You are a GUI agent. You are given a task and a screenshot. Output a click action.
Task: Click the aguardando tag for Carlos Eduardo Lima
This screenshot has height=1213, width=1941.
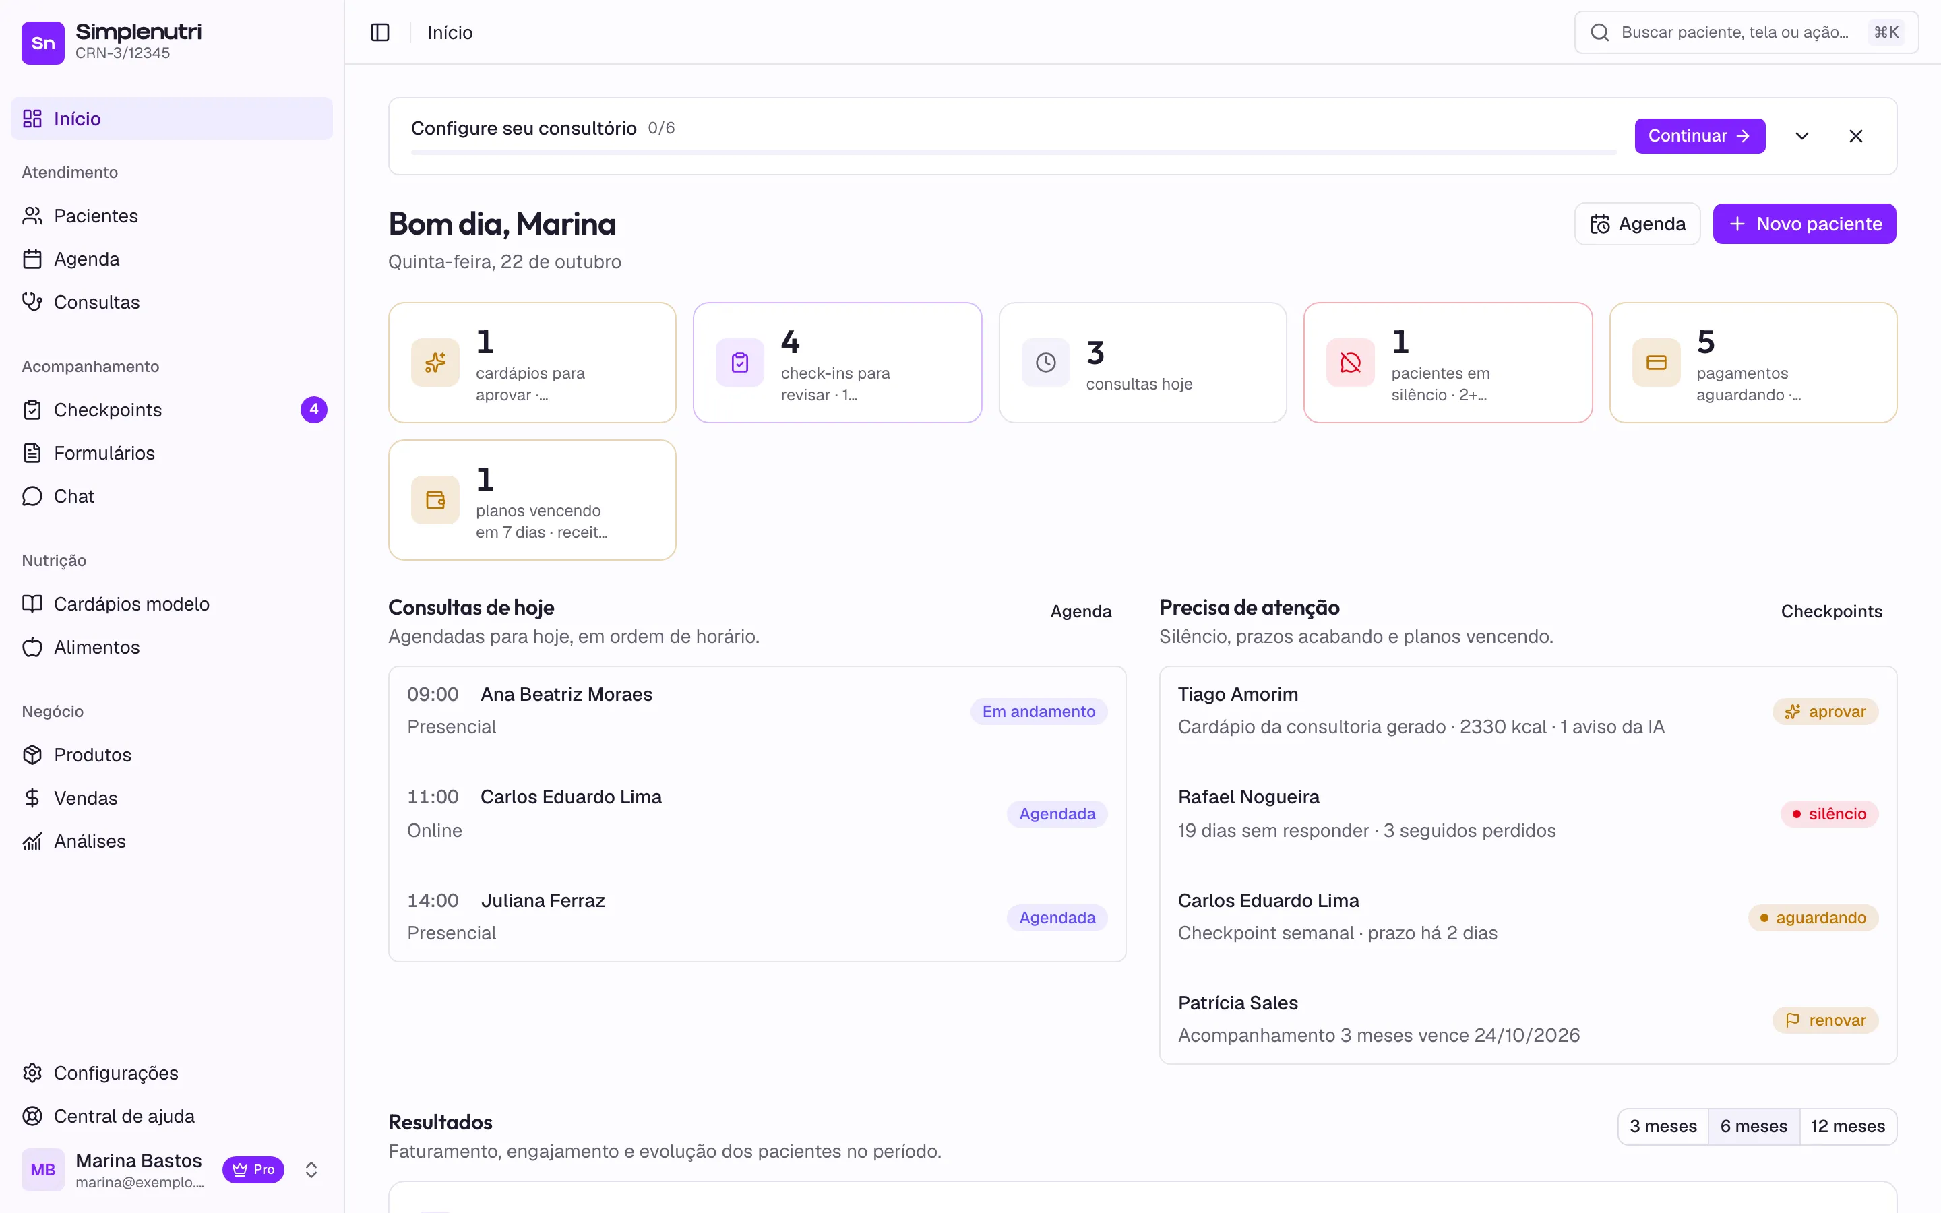(1813, 918)
